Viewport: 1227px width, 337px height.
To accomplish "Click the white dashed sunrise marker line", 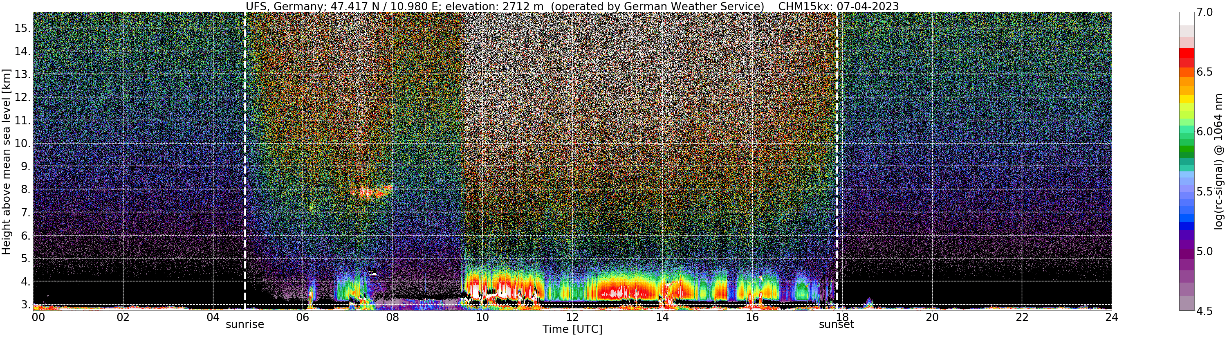I will (245, 161).
